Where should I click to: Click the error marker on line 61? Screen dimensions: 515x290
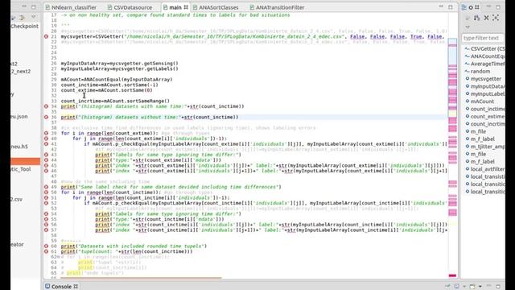click(47, 251)
